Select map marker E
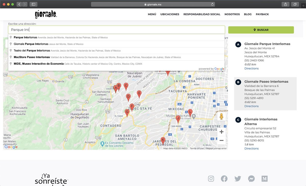306x186 pixels. (139, 94)
